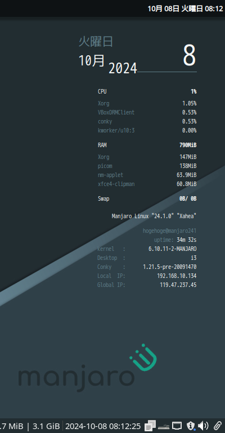Click the paperclip tray icon
Screen dimensions: 225x433
[218, 426]
